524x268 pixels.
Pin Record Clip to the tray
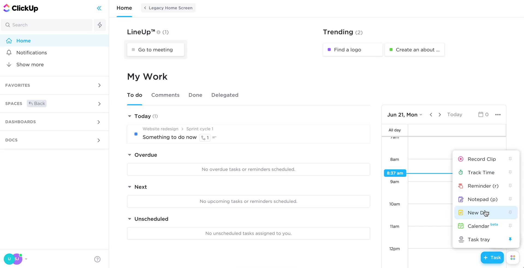click(x=510, y=159)
